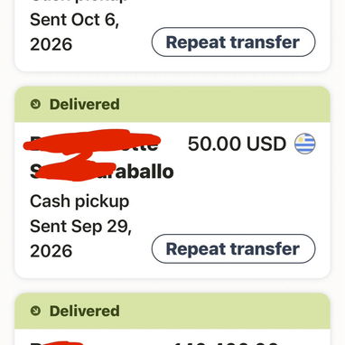Click the Delivered label on the Sep 29 transfer
Screen dimensions: 345x345
coord(85,104)
